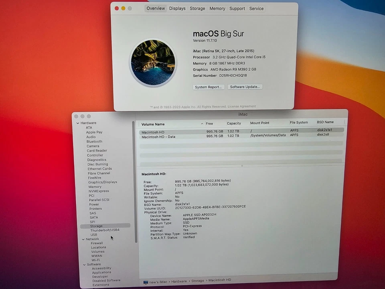
Task: Select Wi-Fi under Network
Action: tap(95, 260)
